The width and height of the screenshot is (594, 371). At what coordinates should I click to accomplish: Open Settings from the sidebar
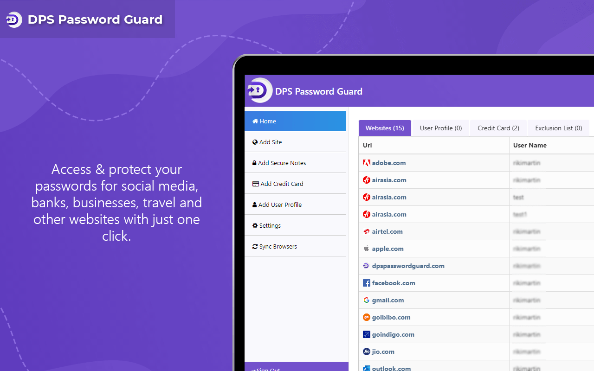coord(295,225)
